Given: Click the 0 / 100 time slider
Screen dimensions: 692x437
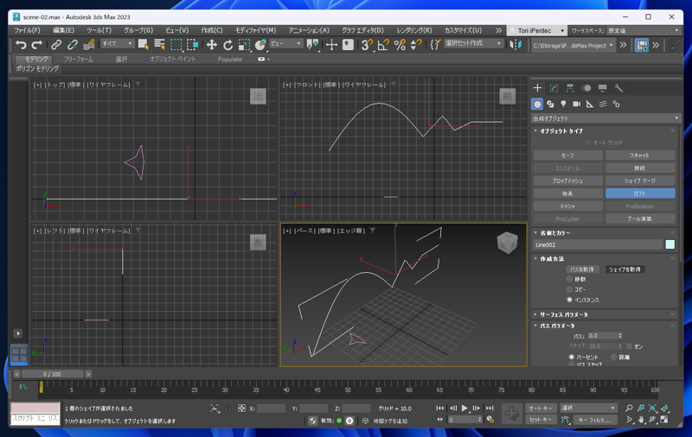Looking at the screenshot, I should [52, 374].
